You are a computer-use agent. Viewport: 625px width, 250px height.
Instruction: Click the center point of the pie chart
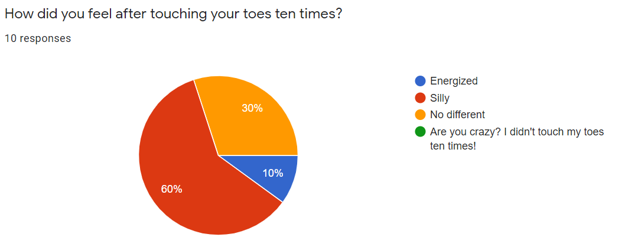tap(219, 155)
